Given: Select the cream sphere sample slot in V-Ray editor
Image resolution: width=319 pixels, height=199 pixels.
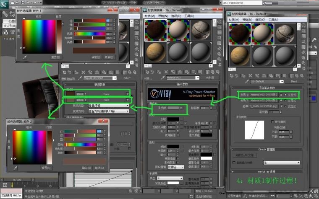Looking at the screenshot, I should [x=178, y=30].
